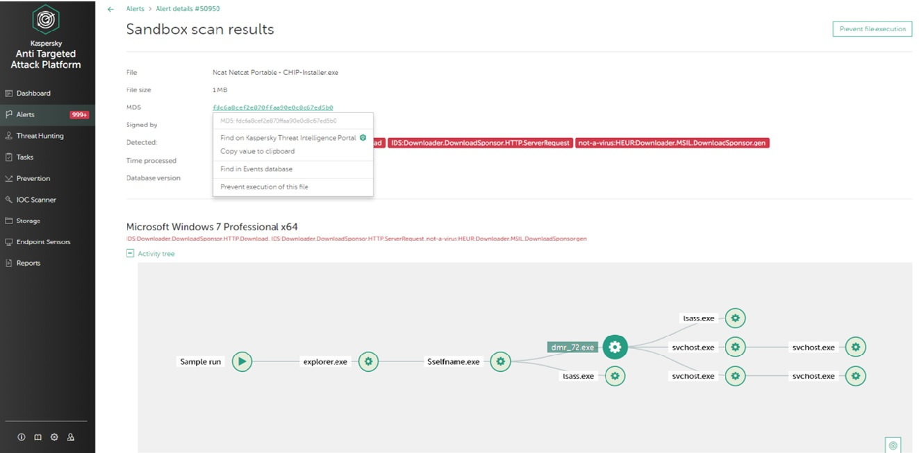Click the Storage folder icon

pyautogui.click(x=9, y=221)
